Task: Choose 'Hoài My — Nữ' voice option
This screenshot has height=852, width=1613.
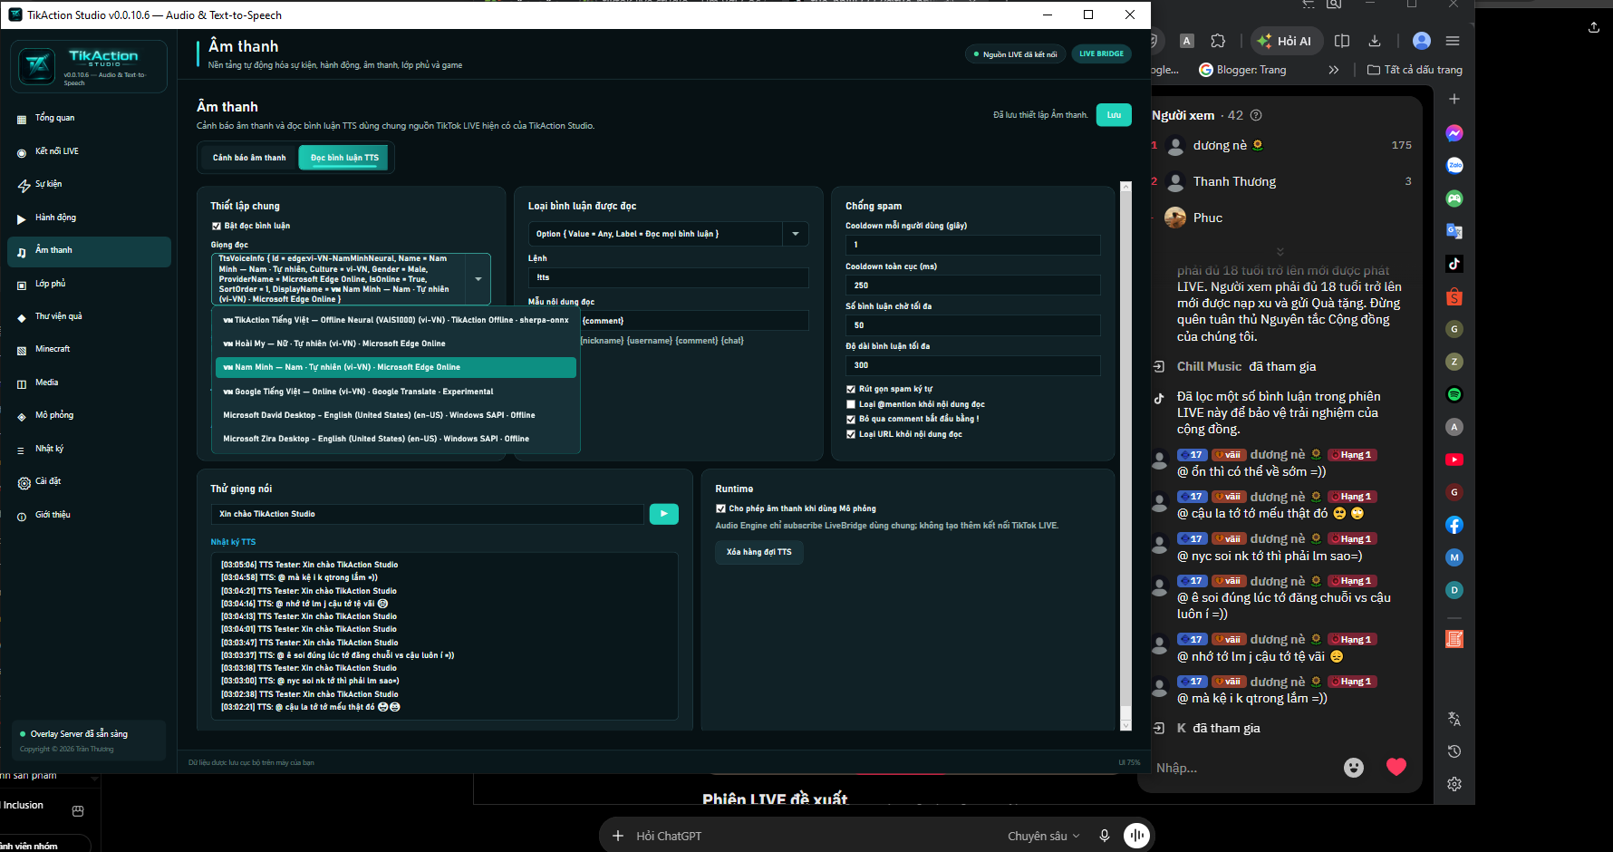Action: [x=396, y=344]
